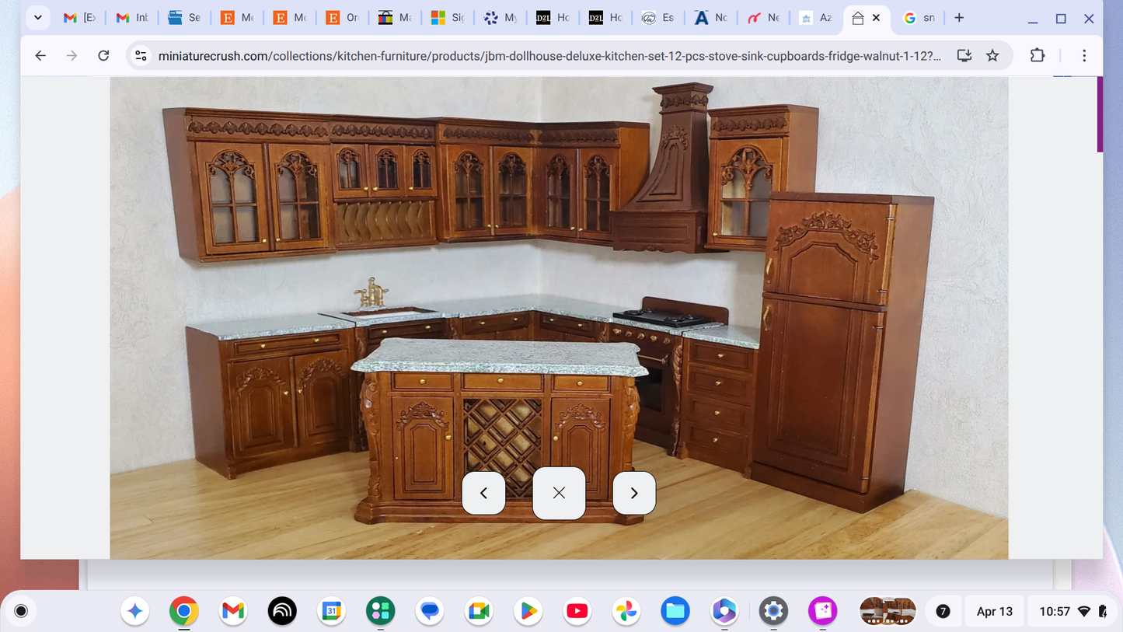Viewport: 1123px width, 632px height.
Task: Click the browser forward arrow
Action: [x=71, y=55]
